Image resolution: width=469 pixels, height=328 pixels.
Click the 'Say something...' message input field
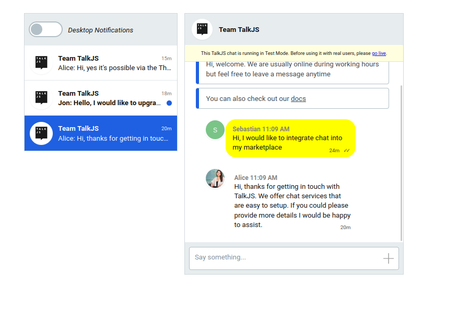coord(294,258)
